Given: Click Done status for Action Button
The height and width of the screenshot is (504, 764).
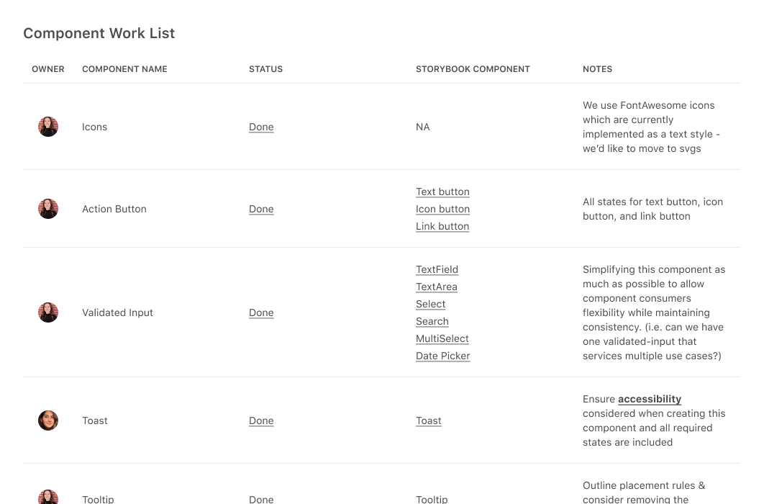Looking at the screenshot, I should [x=261, y=209].
